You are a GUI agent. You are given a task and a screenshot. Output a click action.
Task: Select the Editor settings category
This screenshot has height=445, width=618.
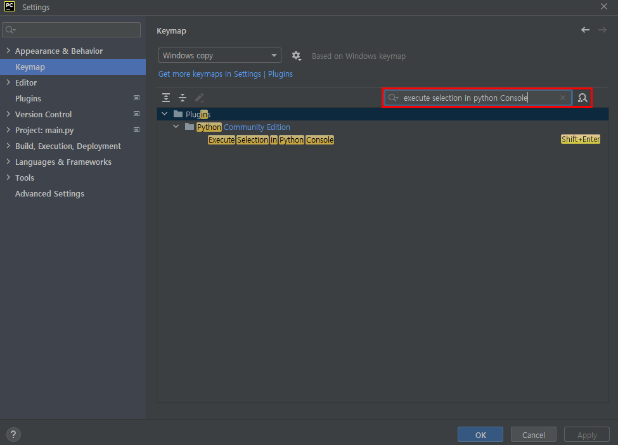(x=26, y=82)
